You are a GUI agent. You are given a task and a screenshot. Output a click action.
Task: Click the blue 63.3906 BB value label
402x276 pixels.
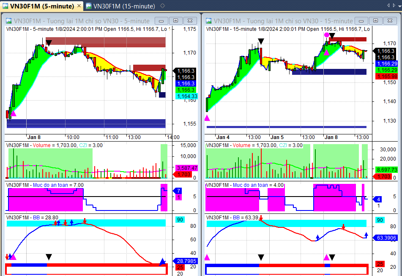pyautogui.click(x=386, y=238)
